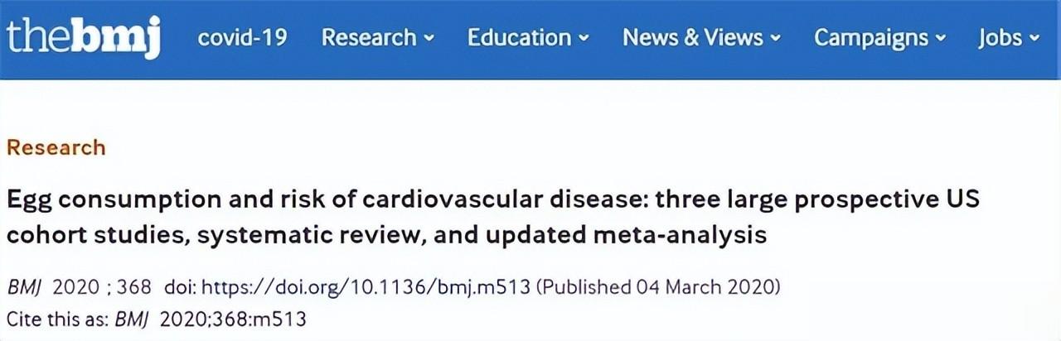Expand the chevron beside Jobs
1061x341 pixels.
click(x=1034, y=38)
